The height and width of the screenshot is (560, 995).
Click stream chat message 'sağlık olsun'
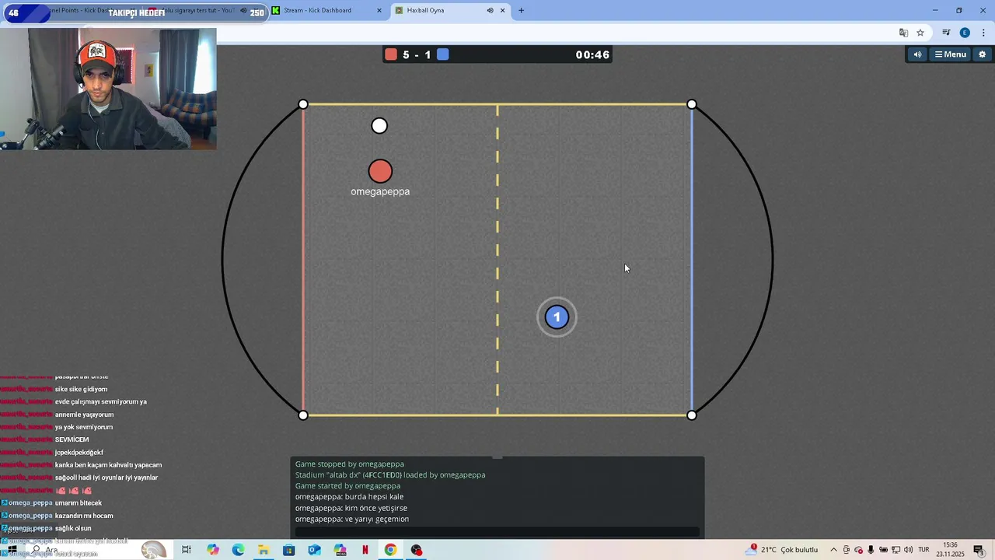(73, 528)
